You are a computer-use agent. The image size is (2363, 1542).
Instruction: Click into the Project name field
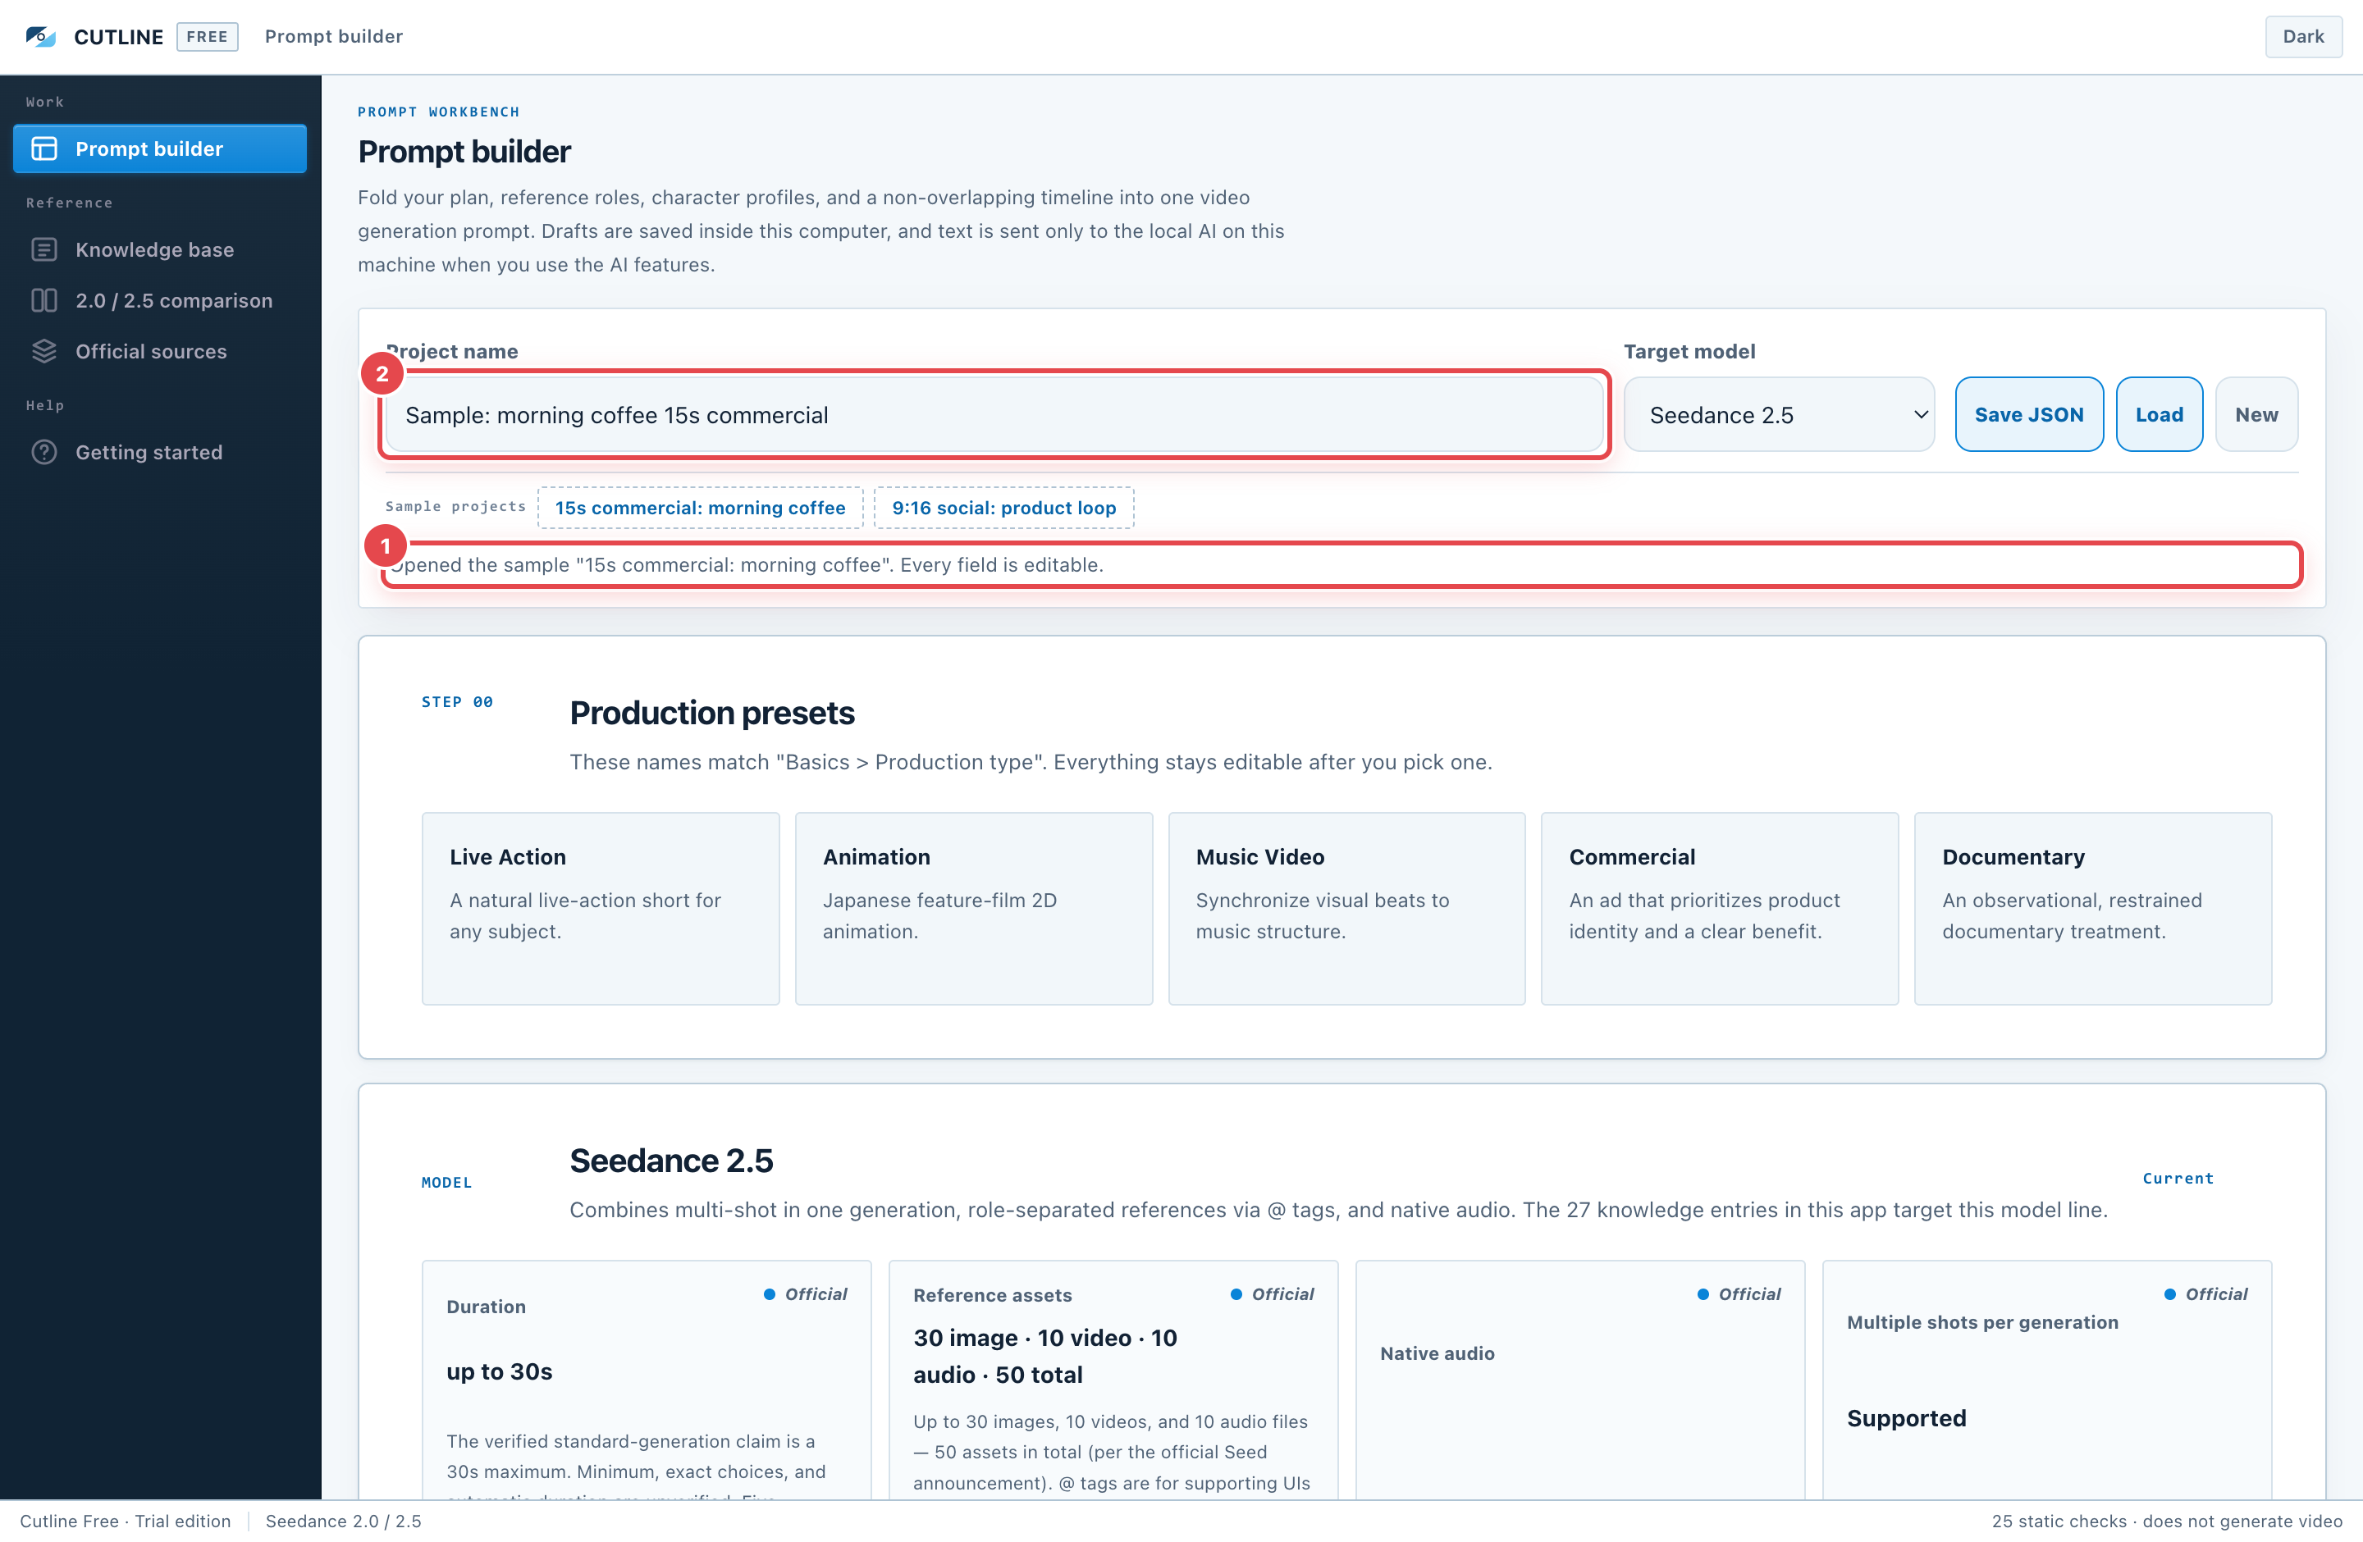pyautogui.click(x=994, y=415)
